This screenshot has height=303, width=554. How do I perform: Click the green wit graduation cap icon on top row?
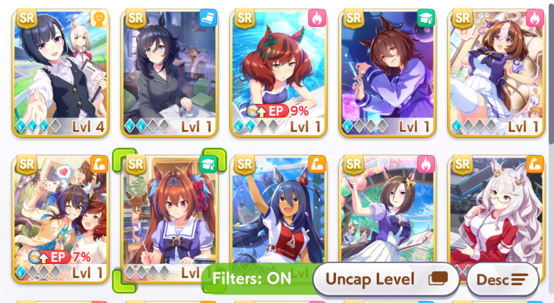pyautogui.click(x=426, y=18)
